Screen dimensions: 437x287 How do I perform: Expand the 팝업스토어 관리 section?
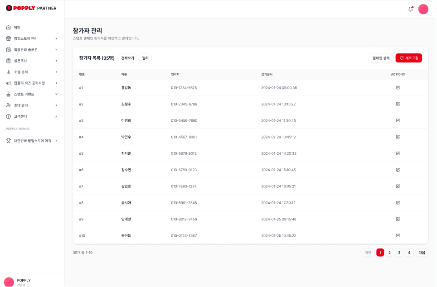[32, 38]
